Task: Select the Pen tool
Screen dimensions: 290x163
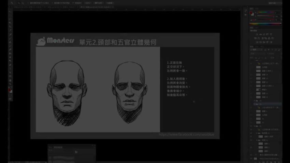Action: click(10, 65)
